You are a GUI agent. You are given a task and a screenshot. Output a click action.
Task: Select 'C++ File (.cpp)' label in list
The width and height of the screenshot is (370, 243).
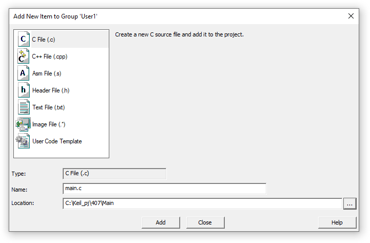coord(50,57)
